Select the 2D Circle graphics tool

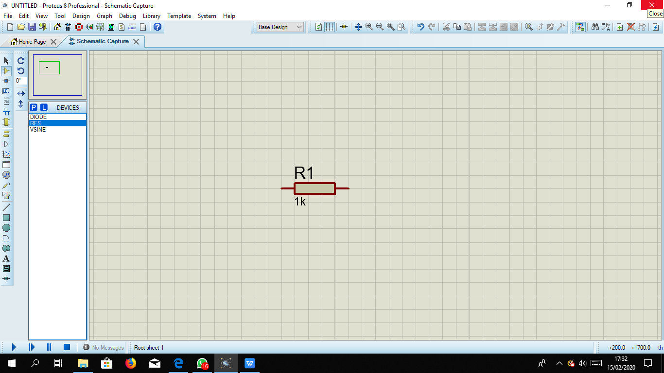pyautogui.click(x=6, y=228)
